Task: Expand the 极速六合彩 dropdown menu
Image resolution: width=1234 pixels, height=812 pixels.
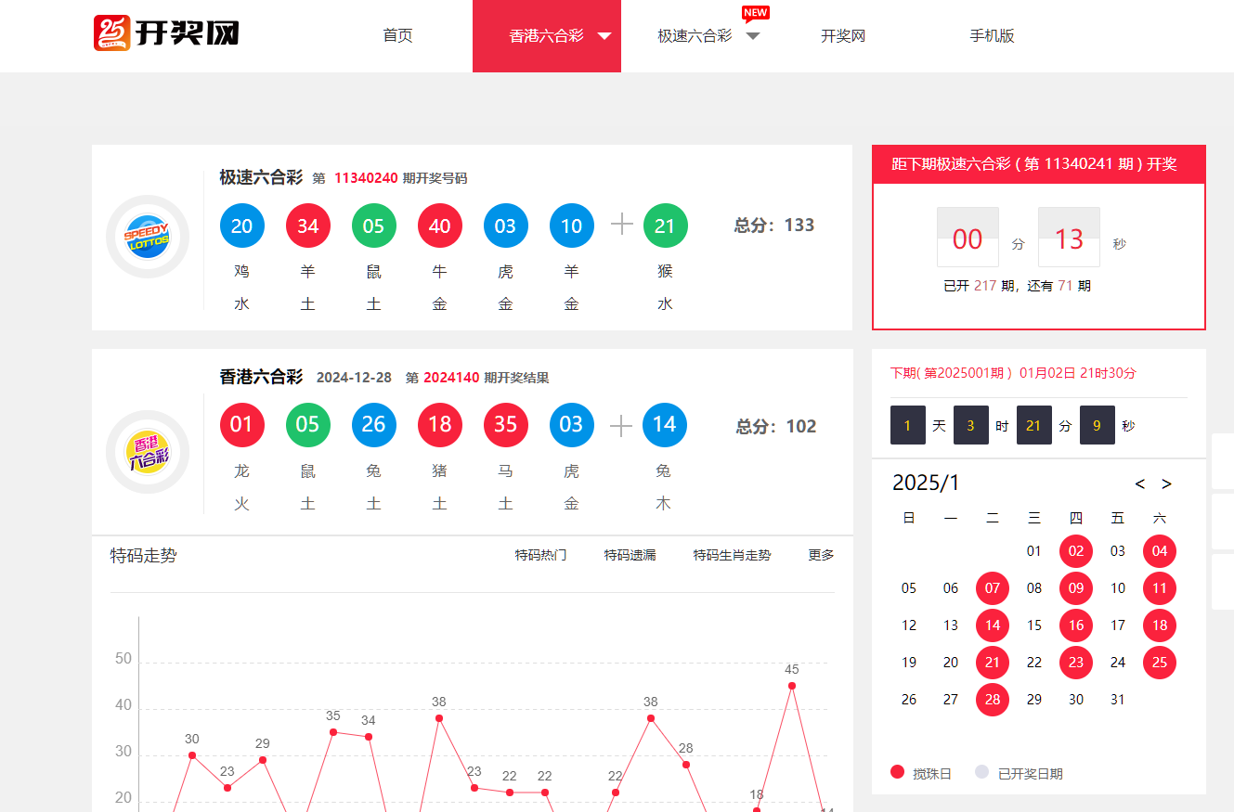Action: pos(753,36)
